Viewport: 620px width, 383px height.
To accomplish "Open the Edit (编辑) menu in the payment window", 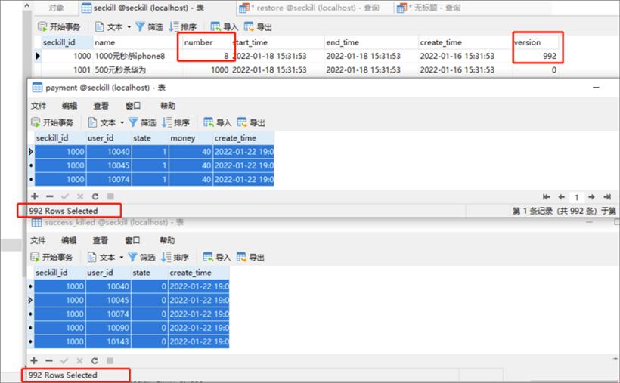I will click(70, 106).
